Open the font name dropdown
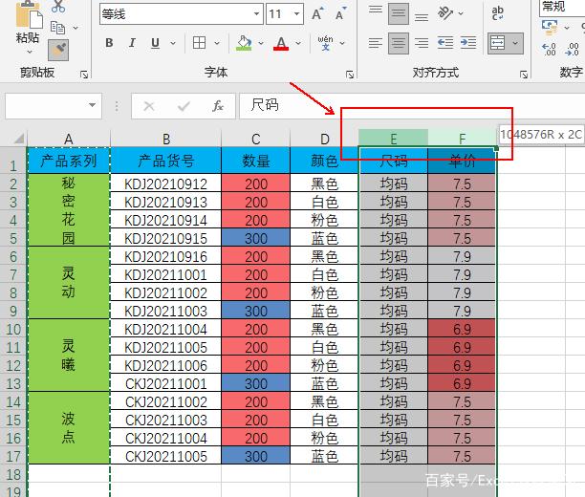The image size is (585, 497). tap(257, 14)
